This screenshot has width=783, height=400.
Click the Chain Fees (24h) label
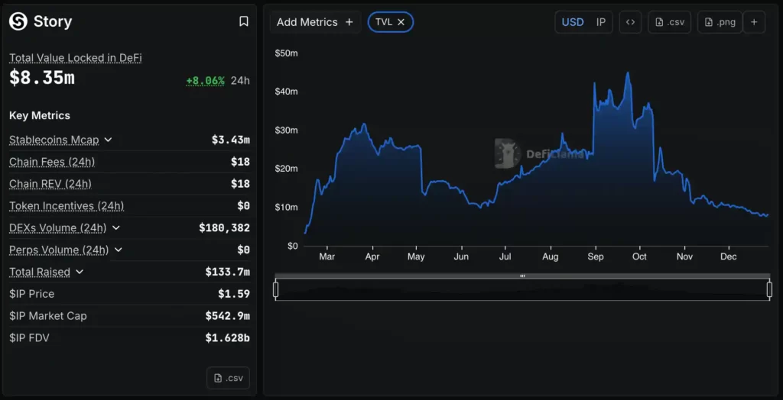(x=52, y=162)
